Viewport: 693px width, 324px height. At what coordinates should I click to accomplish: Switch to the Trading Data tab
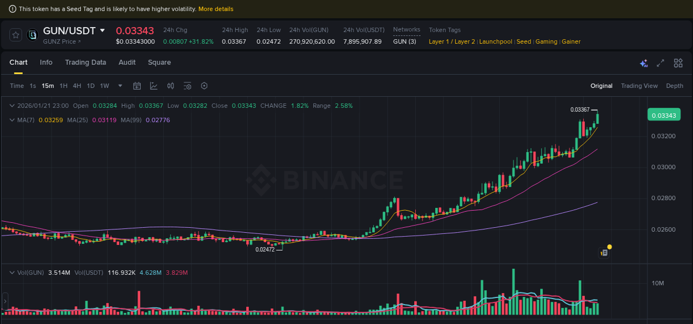point(85,62)
